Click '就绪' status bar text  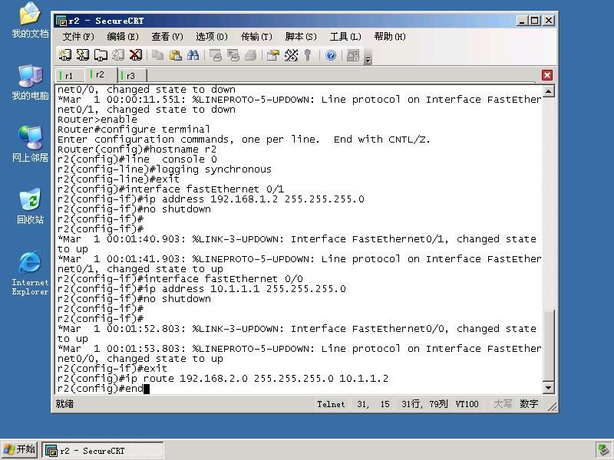coord(64,404)
